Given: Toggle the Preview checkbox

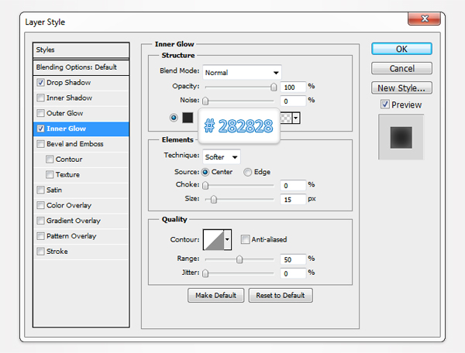Looking at the screenshot, I should [x=385, y=105].
